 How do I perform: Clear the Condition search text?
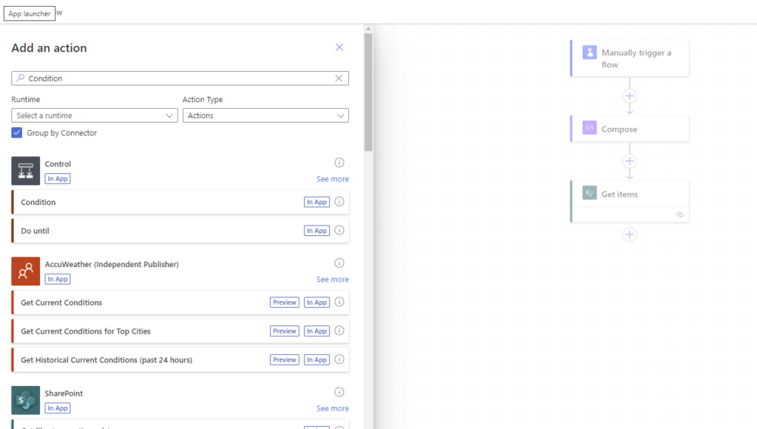(339, 78)
